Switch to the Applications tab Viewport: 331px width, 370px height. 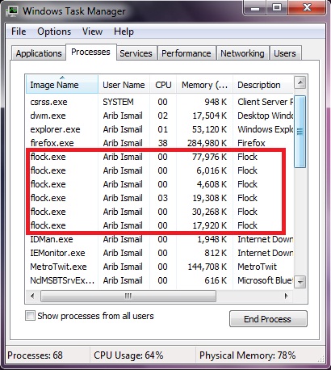pos(39,53)
